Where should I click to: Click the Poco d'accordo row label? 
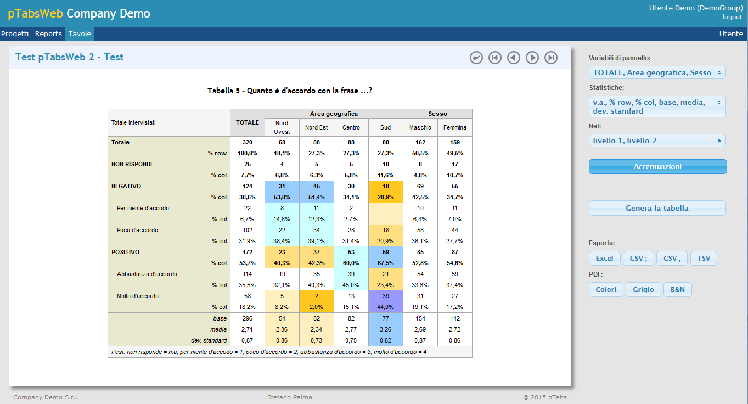pos(137,230)
